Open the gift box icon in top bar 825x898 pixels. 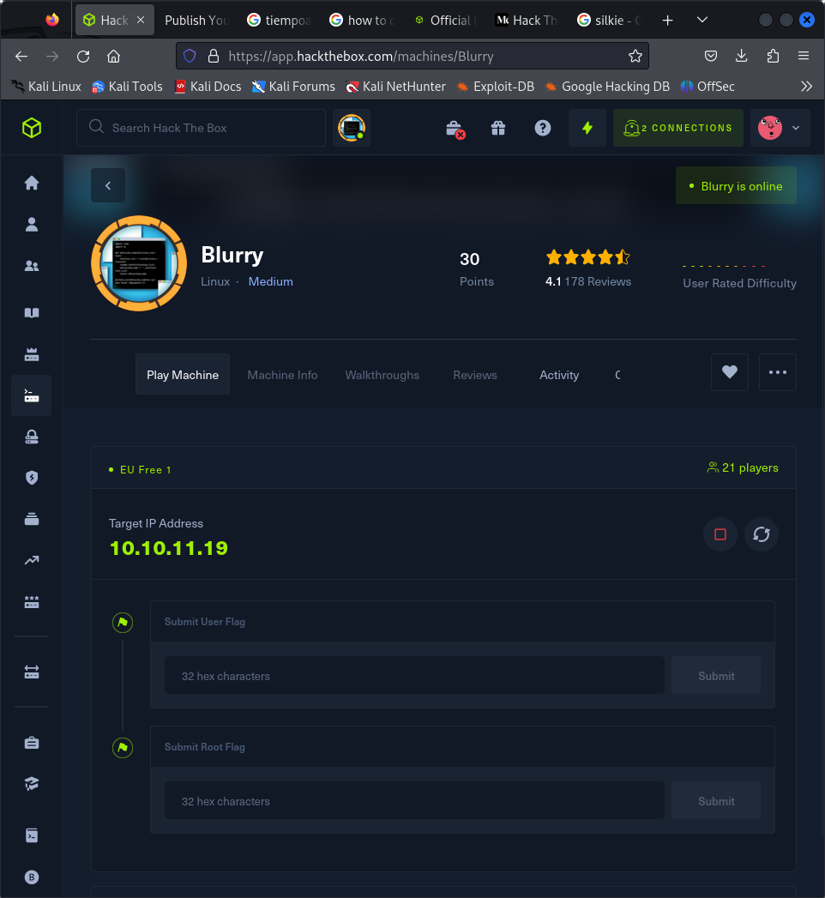pos(498,128)
